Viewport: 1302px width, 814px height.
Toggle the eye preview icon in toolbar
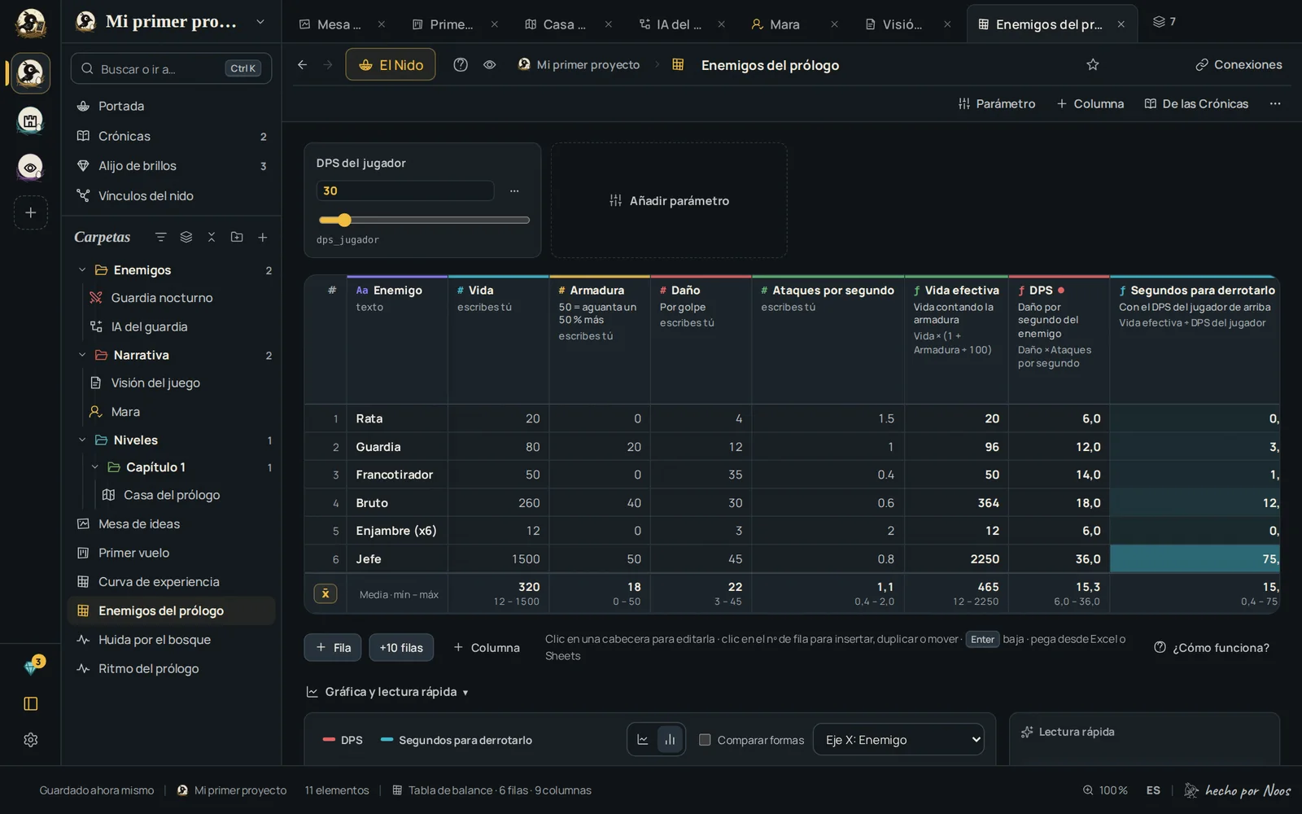[490, 64]
